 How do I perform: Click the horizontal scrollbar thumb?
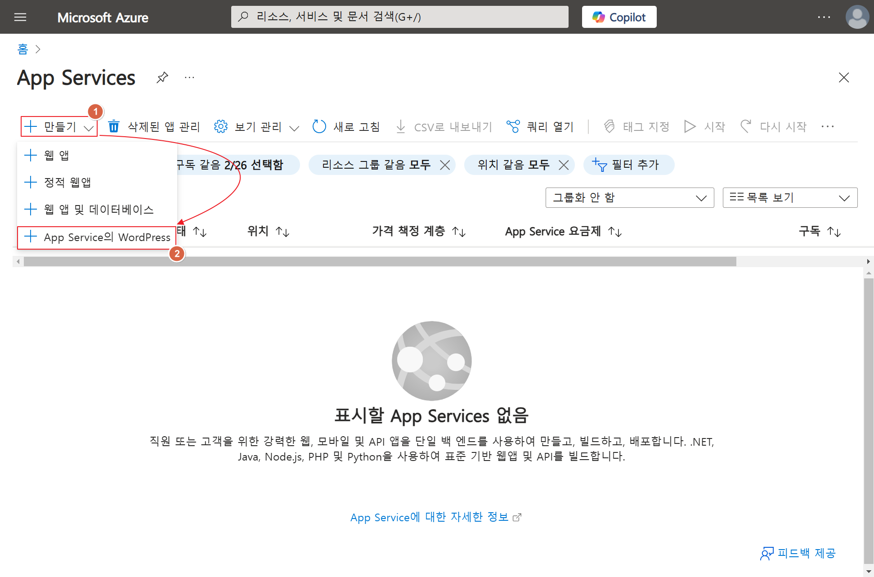tap(380, 262)
